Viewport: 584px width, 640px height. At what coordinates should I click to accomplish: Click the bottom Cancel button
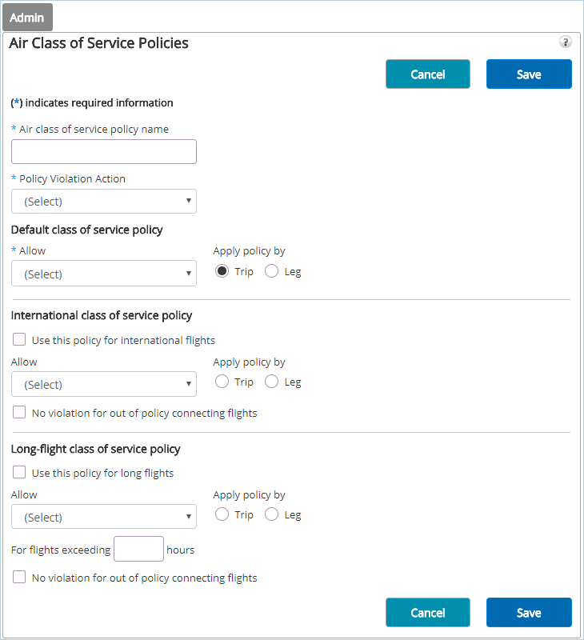point(427,612)
